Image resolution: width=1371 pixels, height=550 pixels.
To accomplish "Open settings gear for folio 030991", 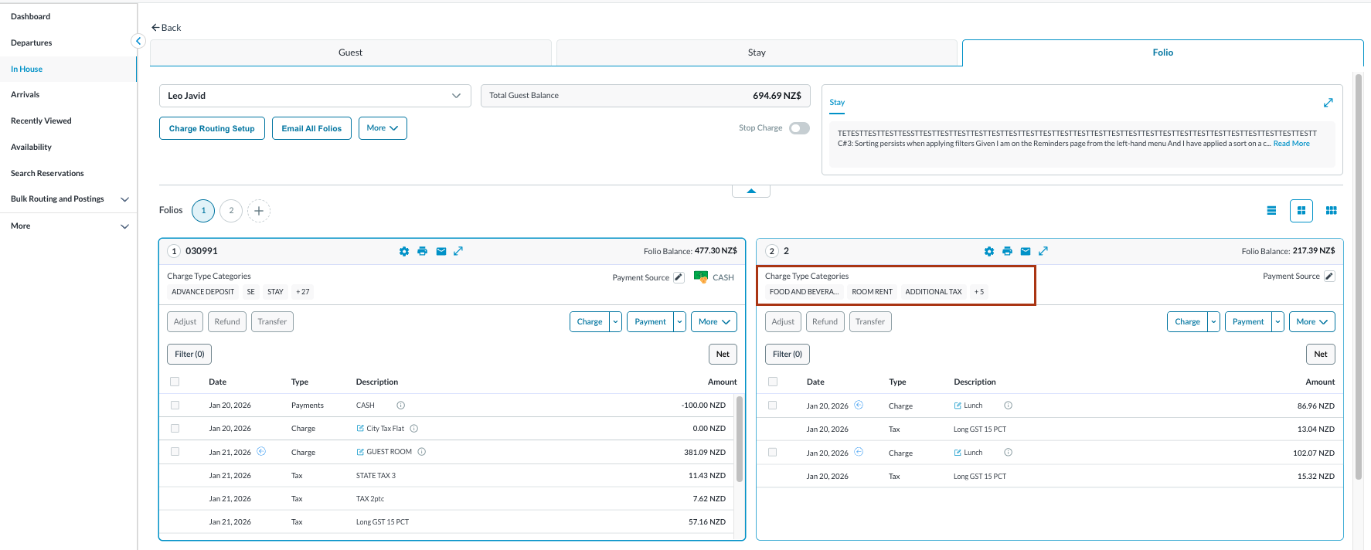I will point(403,251).
